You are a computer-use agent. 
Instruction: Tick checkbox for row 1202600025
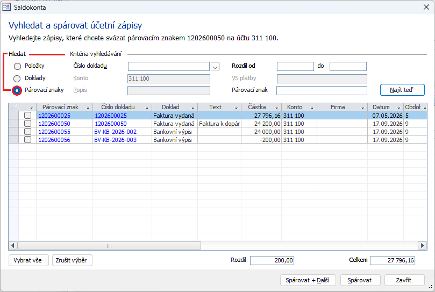27,116
